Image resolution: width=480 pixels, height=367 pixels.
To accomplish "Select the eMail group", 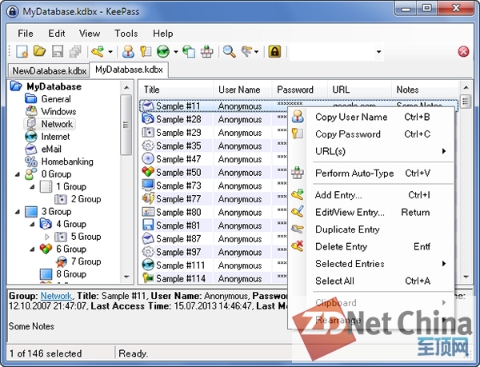I will (x=51, y=149).
